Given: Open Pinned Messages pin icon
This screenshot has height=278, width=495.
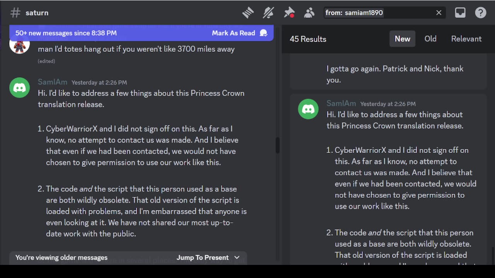Looking at the screenshot, I should (x=289, y=13).
